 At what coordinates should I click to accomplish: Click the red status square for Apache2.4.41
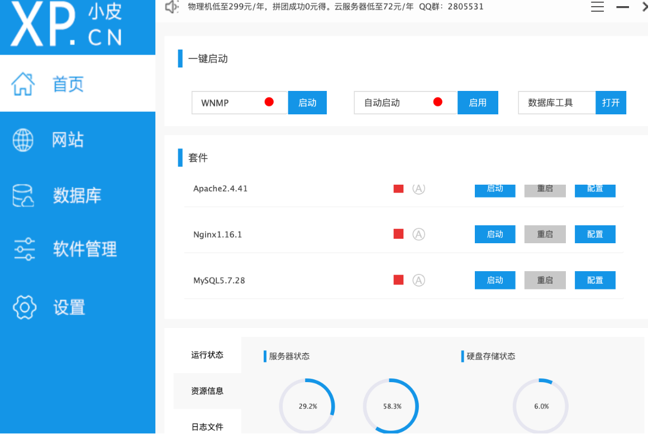[398, 189]
